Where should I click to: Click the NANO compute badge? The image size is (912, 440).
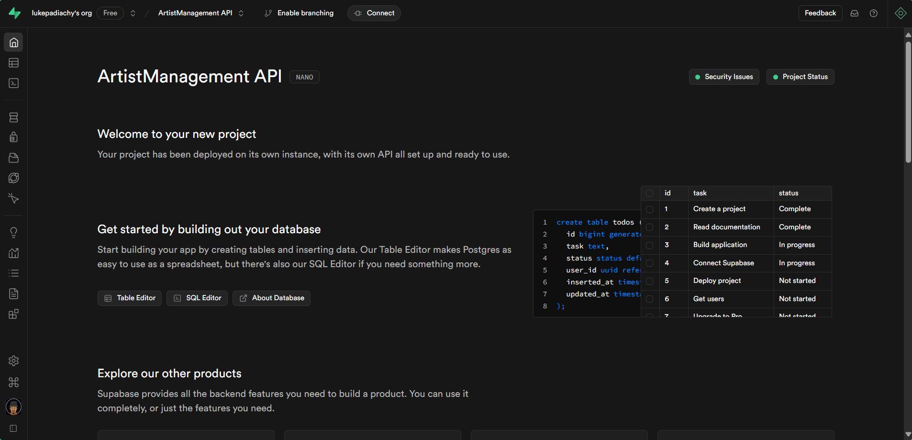click(x=304, y=77)
